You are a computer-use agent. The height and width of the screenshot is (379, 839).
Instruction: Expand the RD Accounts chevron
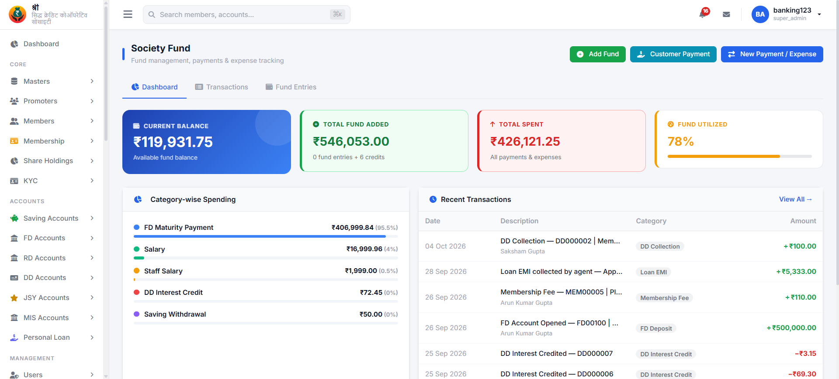(92, 258)
